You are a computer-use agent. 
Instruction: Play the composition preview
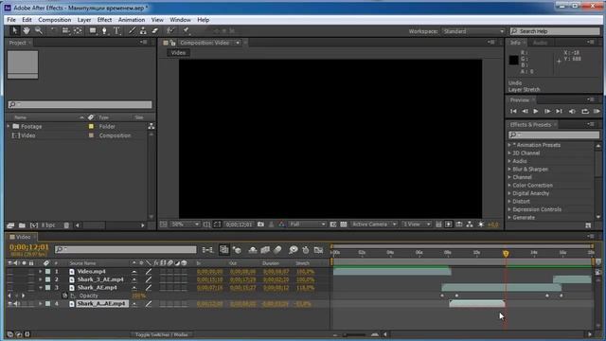click(x=536, y=112)
